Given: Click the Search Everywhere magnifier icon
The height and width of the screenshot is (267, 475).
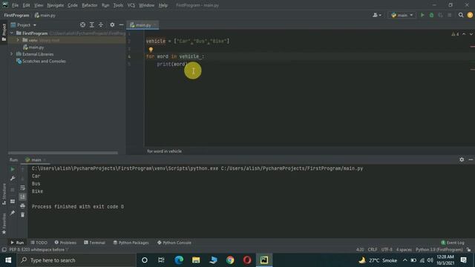Looking at the screenshot, I should (461, 15).
